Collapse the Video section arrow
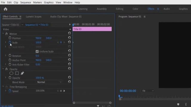Image resolution: width=191 pixels, height=107 pixels. pyautogui.click(x=70, y=29)
